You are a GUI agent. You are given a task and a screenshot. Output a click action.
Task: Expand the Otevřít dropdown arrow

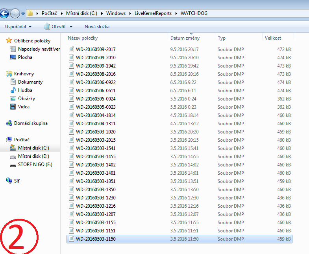(71, 27)
